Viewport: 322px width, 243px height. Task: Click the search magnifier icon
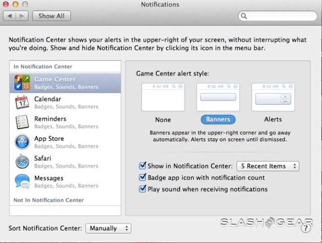pyautogui.click(x=244, y=16)
